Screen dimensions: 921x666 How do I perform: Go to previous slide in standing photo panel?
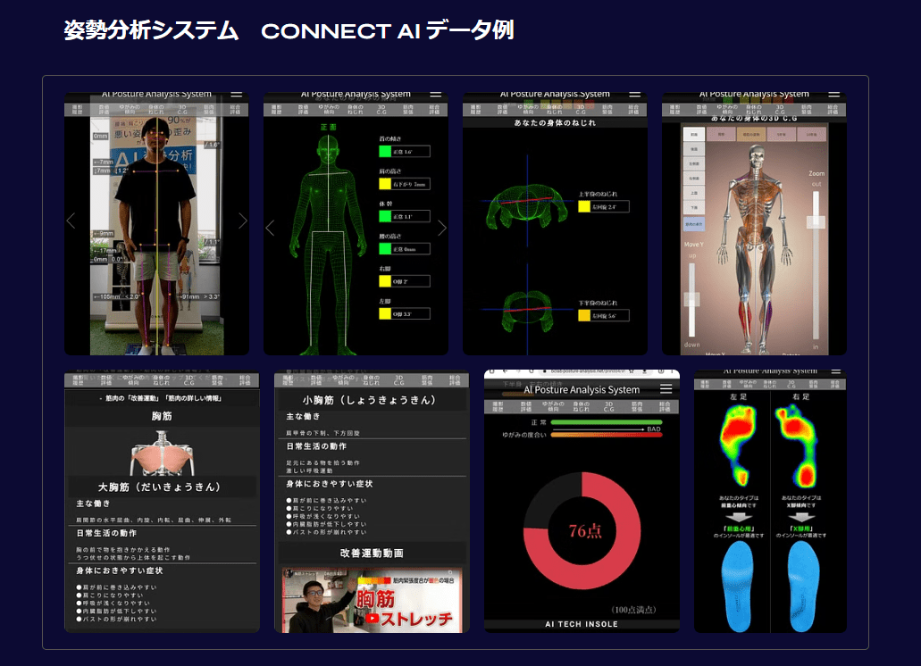point(71,221)
